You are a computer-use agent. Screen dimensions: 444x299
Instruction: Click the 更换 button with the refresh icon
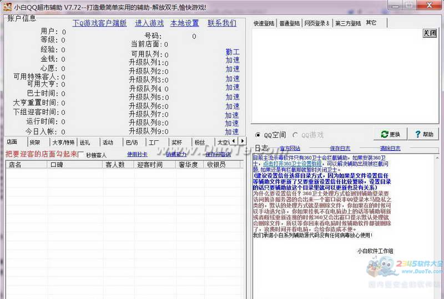[391, 134]
